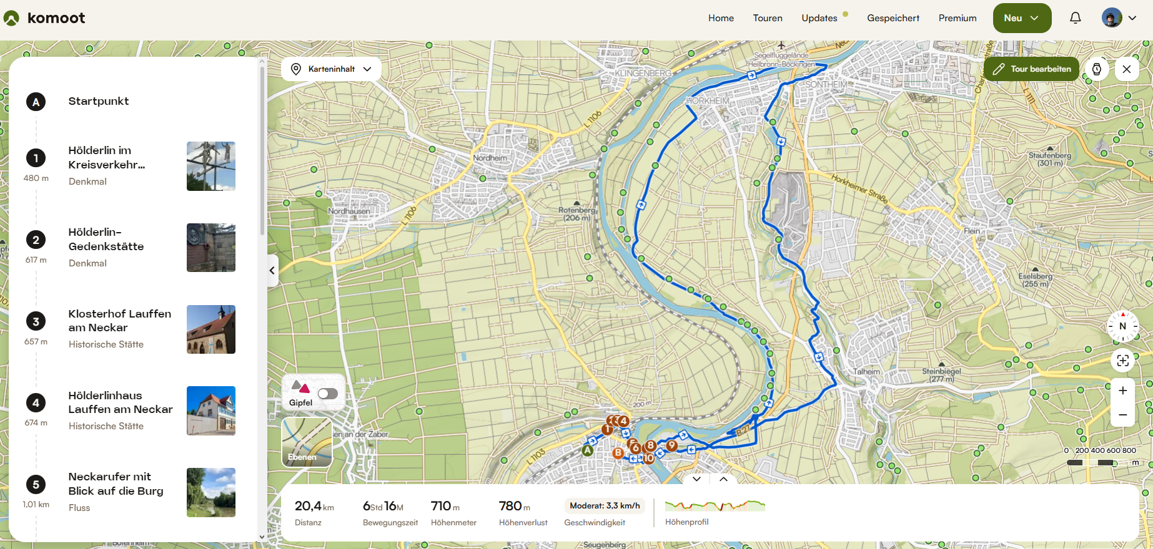Open the Klosterhof Lauffen am Neckar photo
The image size is (1153, 549).
tap(211, 329)
